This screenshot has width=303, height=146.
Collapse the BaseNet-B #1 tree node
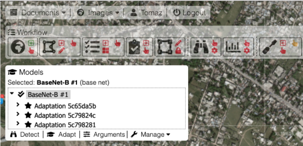pos(12,94)
